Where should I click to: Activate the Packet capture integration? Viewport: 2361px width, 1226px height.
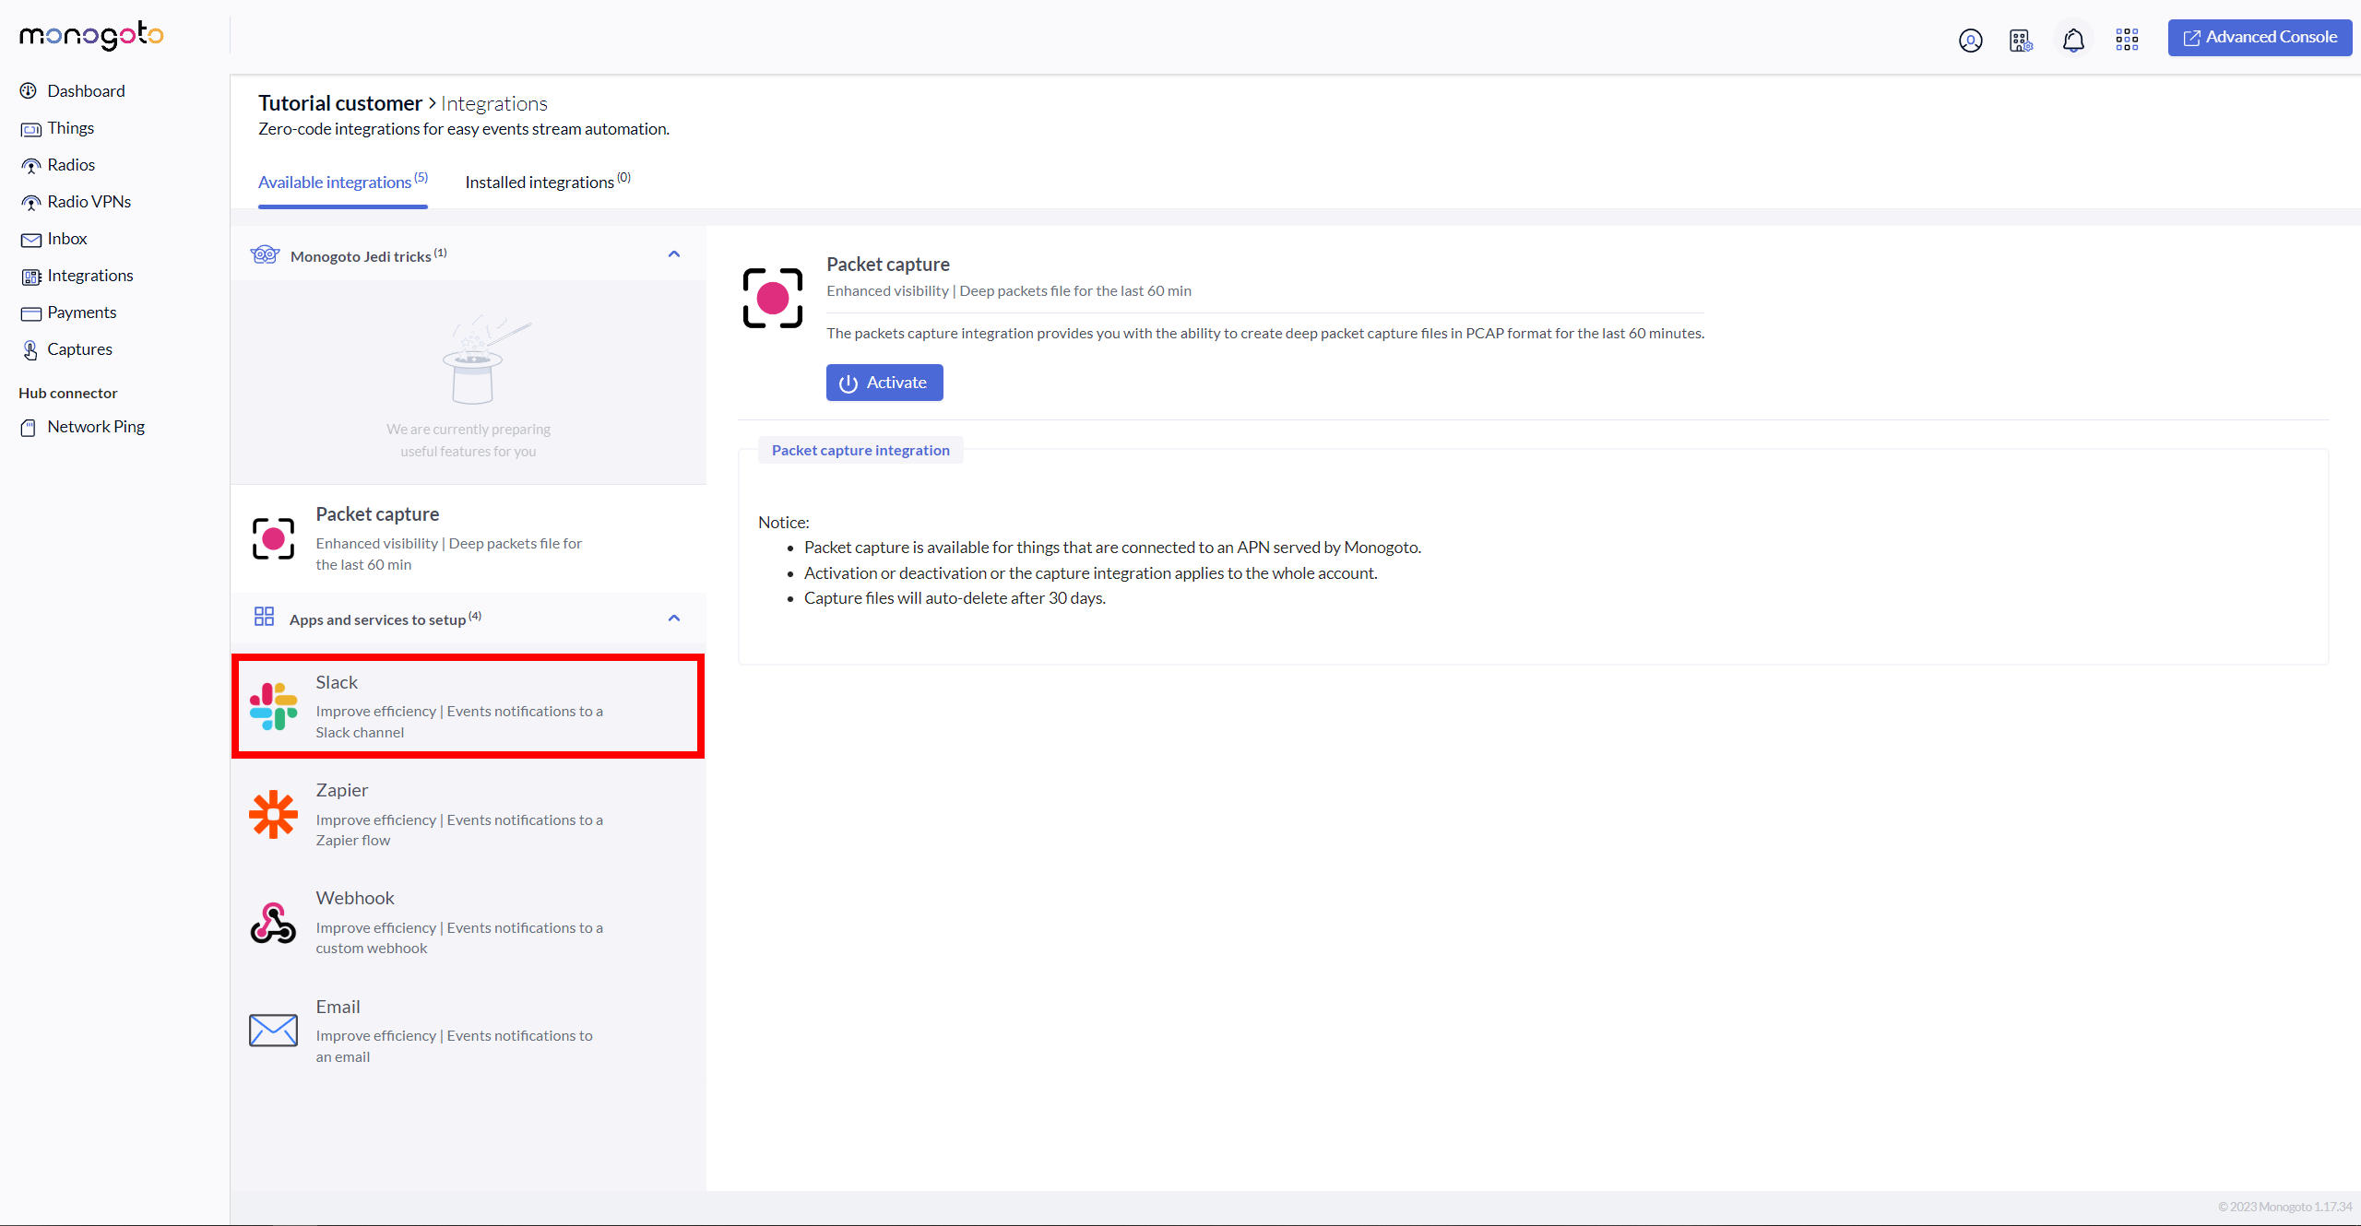point(884,383)
